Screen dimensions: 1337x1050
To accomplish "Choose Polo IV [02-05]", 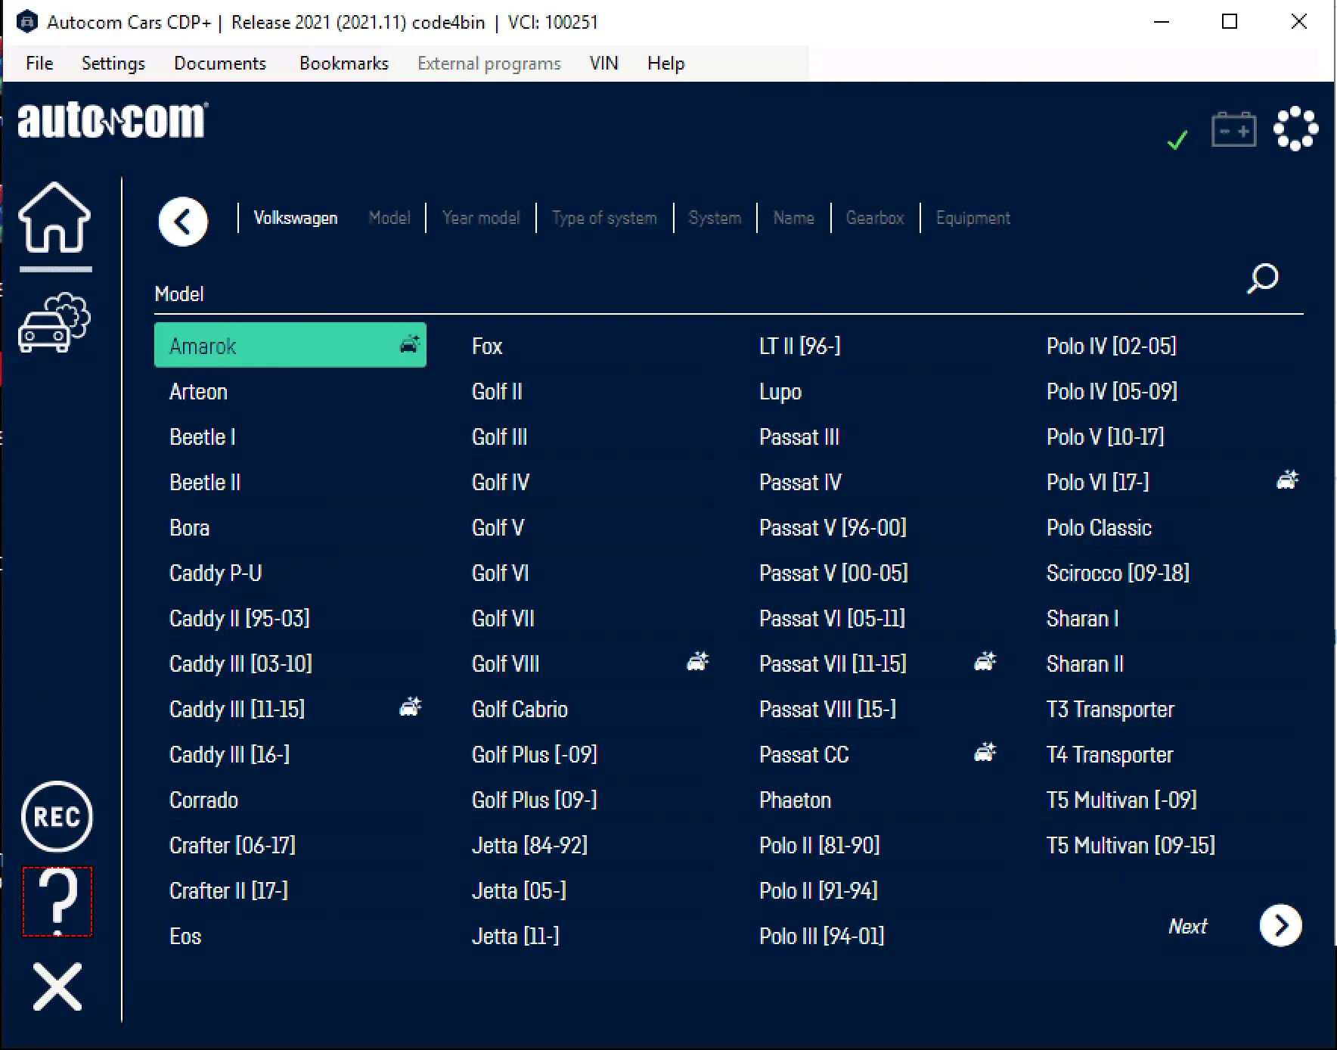I will click(1112, 346).
